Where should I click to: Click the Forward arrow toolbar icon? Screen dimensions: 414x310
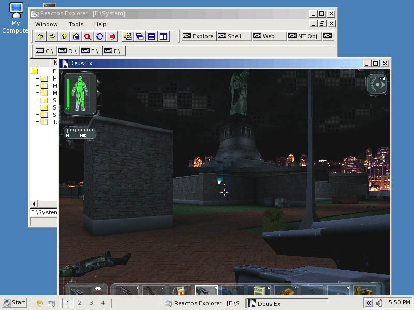point(52,36)
